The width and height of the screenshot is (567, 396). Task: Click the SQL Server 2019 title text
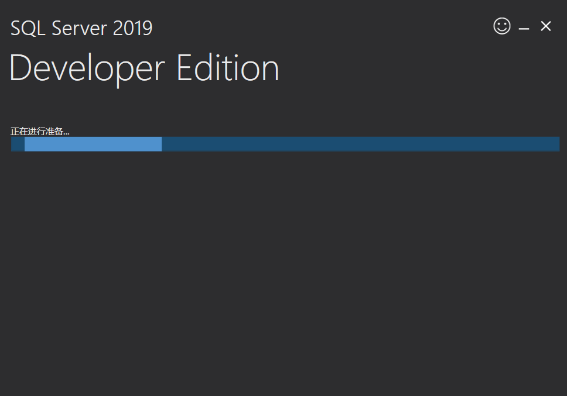pyautogui.click(x=81, y=27)
